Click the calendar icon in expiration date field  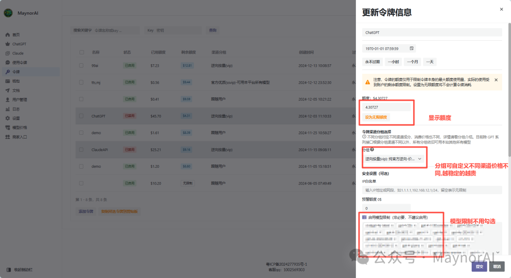pyautogui.click(x=412, y=48)
